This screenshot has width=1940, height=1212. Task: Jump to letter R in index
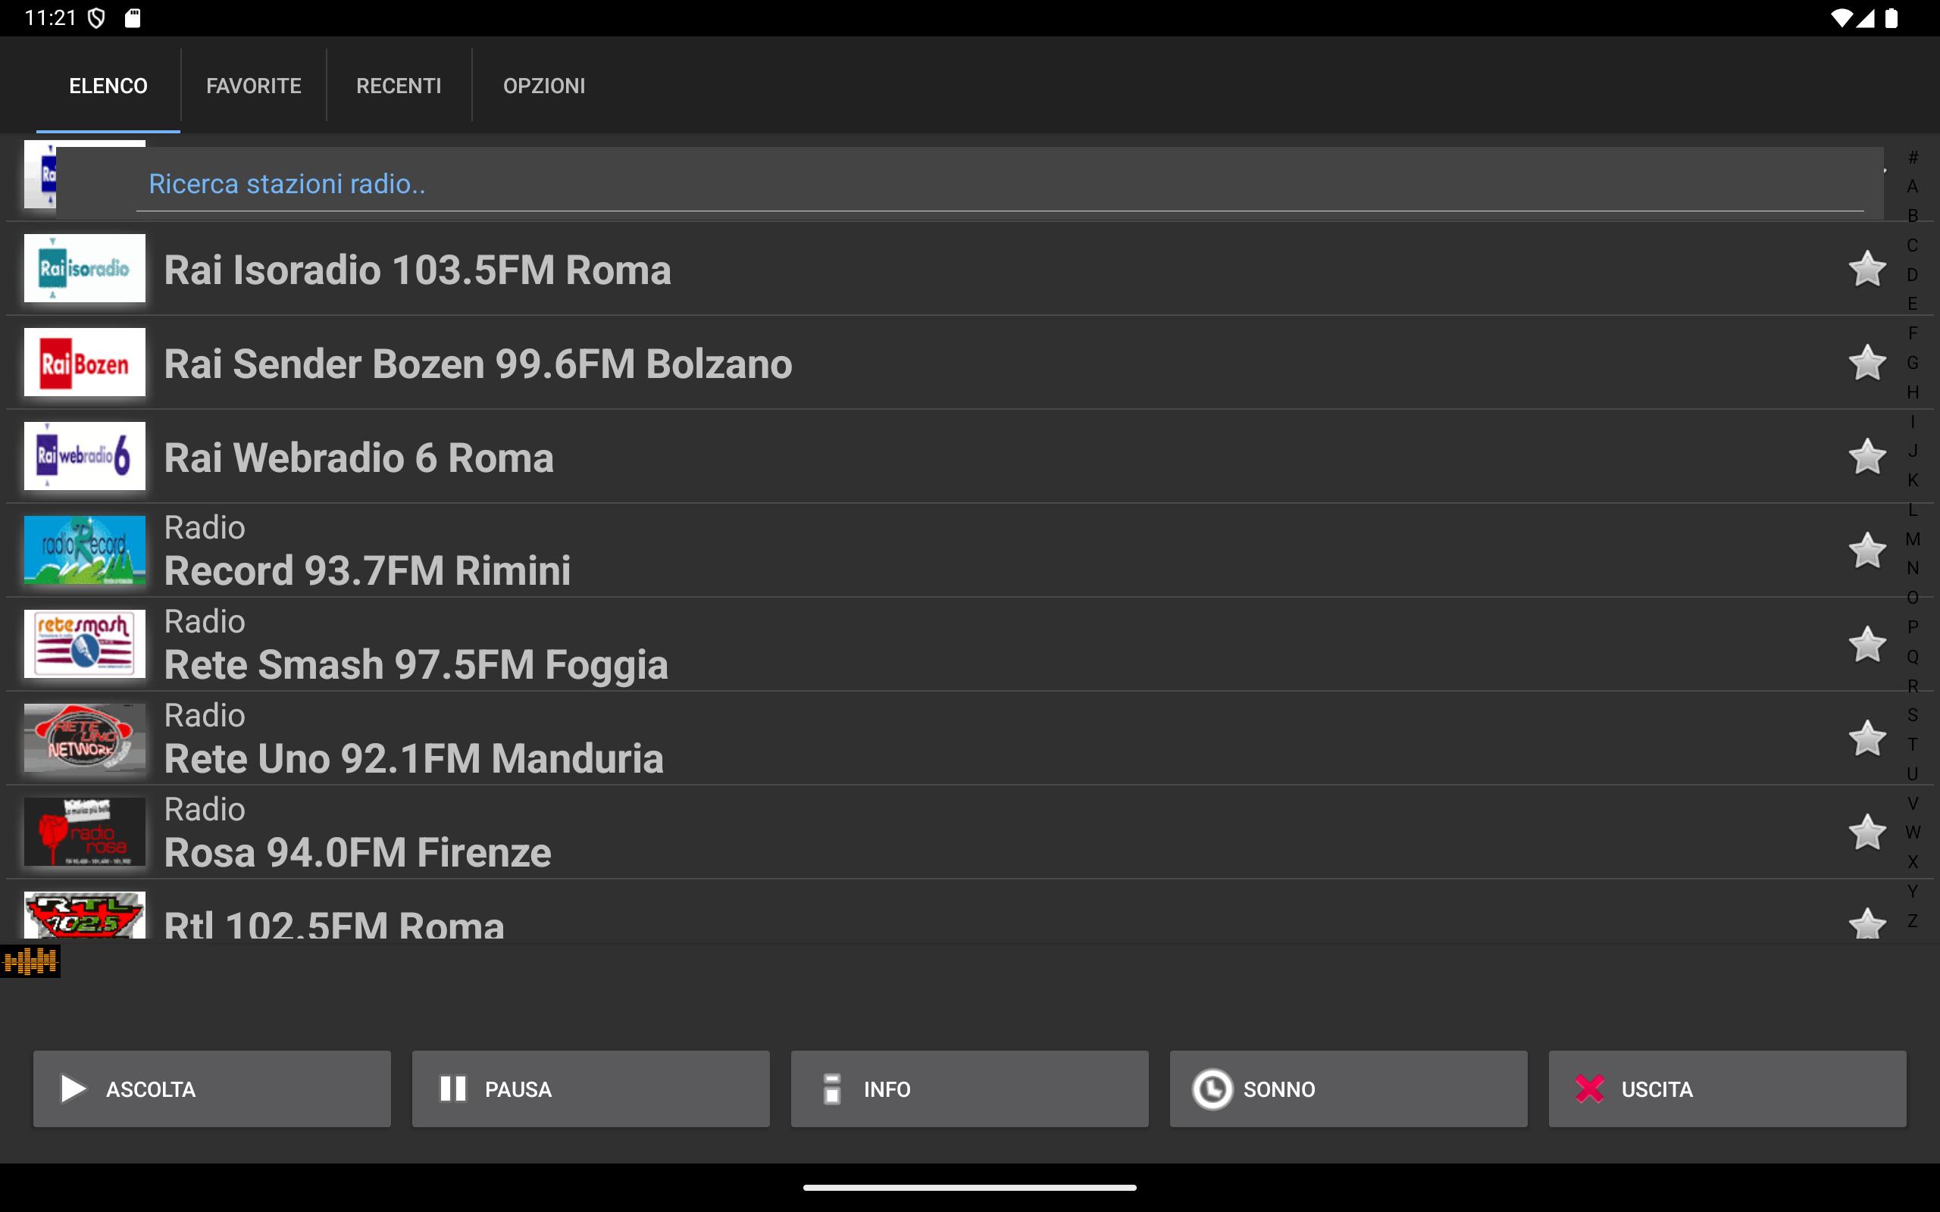pos(1913,686)
